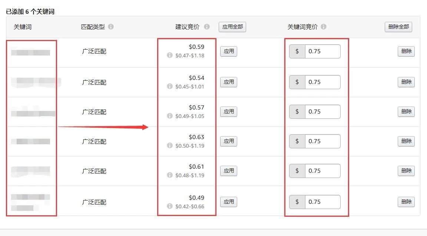Click info icon beside $0.47-$1.18 range
The height and width of the screenshot is (236, 427).
pos(170,55)
